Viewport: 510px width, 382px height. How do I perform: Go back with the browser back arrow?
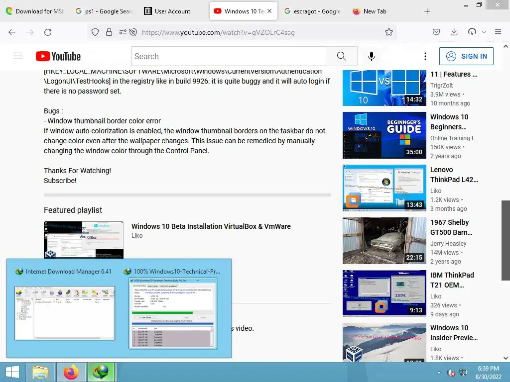12,32
